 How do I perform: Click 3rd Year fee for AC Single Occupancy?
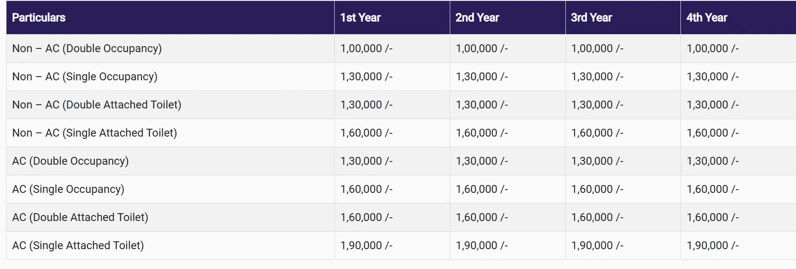tap(597, 189)
